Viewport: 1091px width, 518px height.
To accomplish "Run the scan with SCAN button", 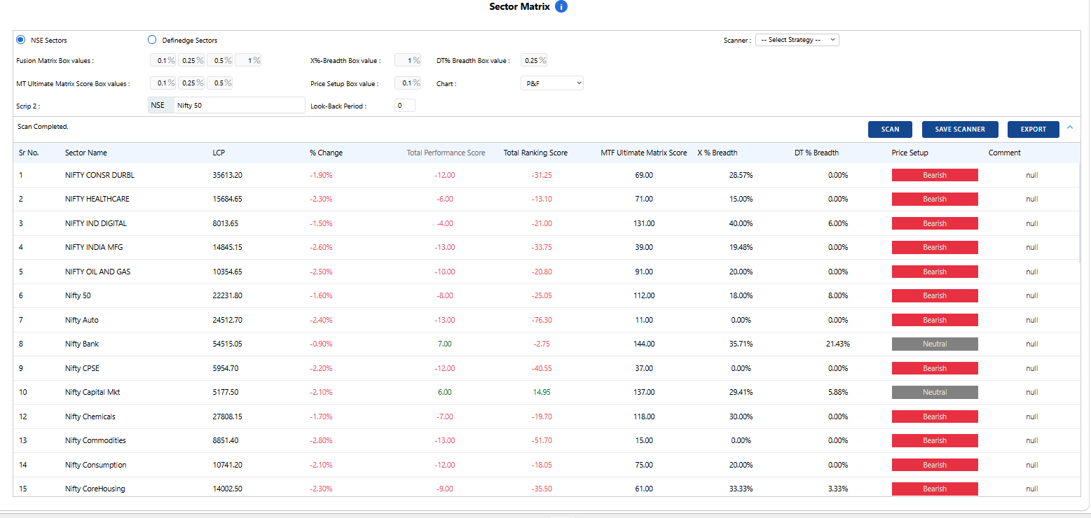I will click(x=890, y=129).
